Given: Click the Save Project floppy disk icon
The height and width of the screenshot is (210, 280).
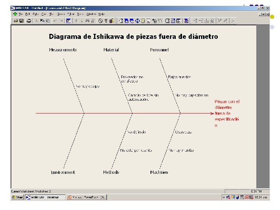Looking at the screenshot, I should point(21,21).
